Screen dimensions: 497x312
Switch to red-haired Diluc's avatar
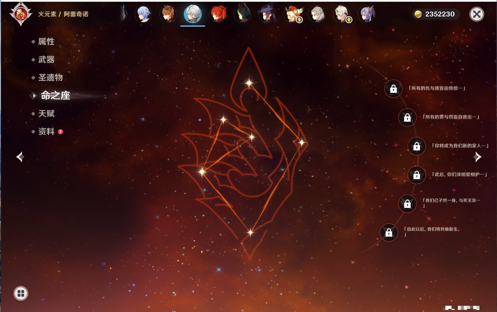point(218,14)
